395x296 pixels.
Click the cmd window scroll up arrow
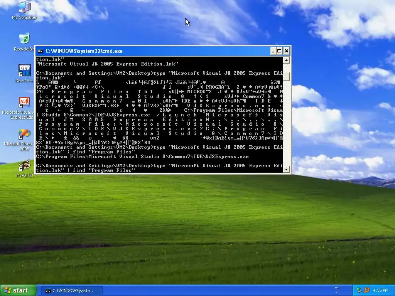point(286,60)
